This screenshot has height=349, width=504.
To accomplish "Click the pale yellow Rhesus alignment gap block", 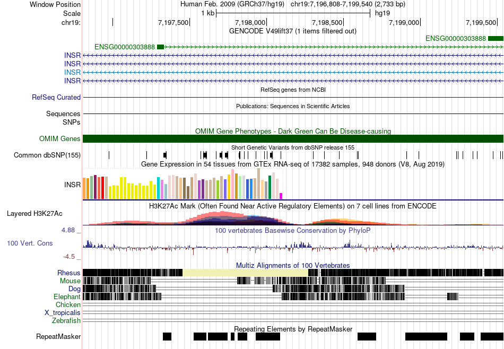I will pyautogui.click(x=246, y=273).
